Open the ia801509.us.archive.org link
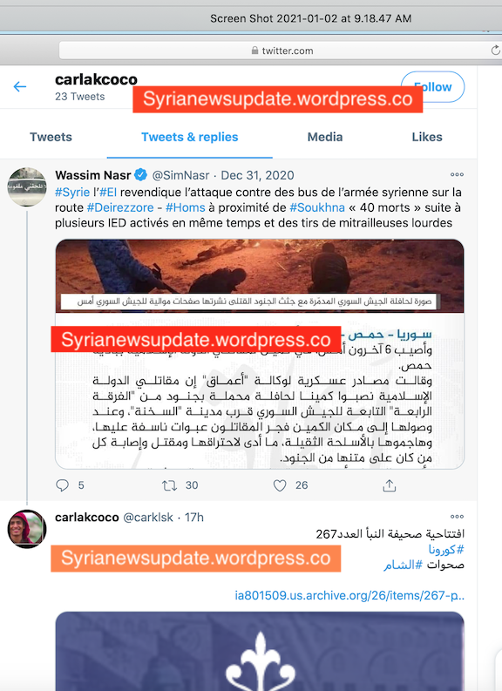502x691 pixels. tap(349, 595)
